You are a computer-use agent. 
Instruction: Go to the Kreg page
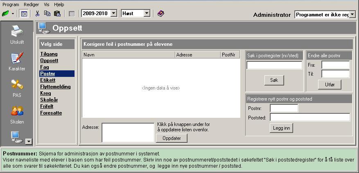(45, 93)
